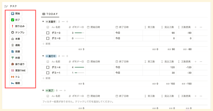Open column options ellipsis in 進行中 table header
This screenshot has width=213, height=111.
coord(201,62)
